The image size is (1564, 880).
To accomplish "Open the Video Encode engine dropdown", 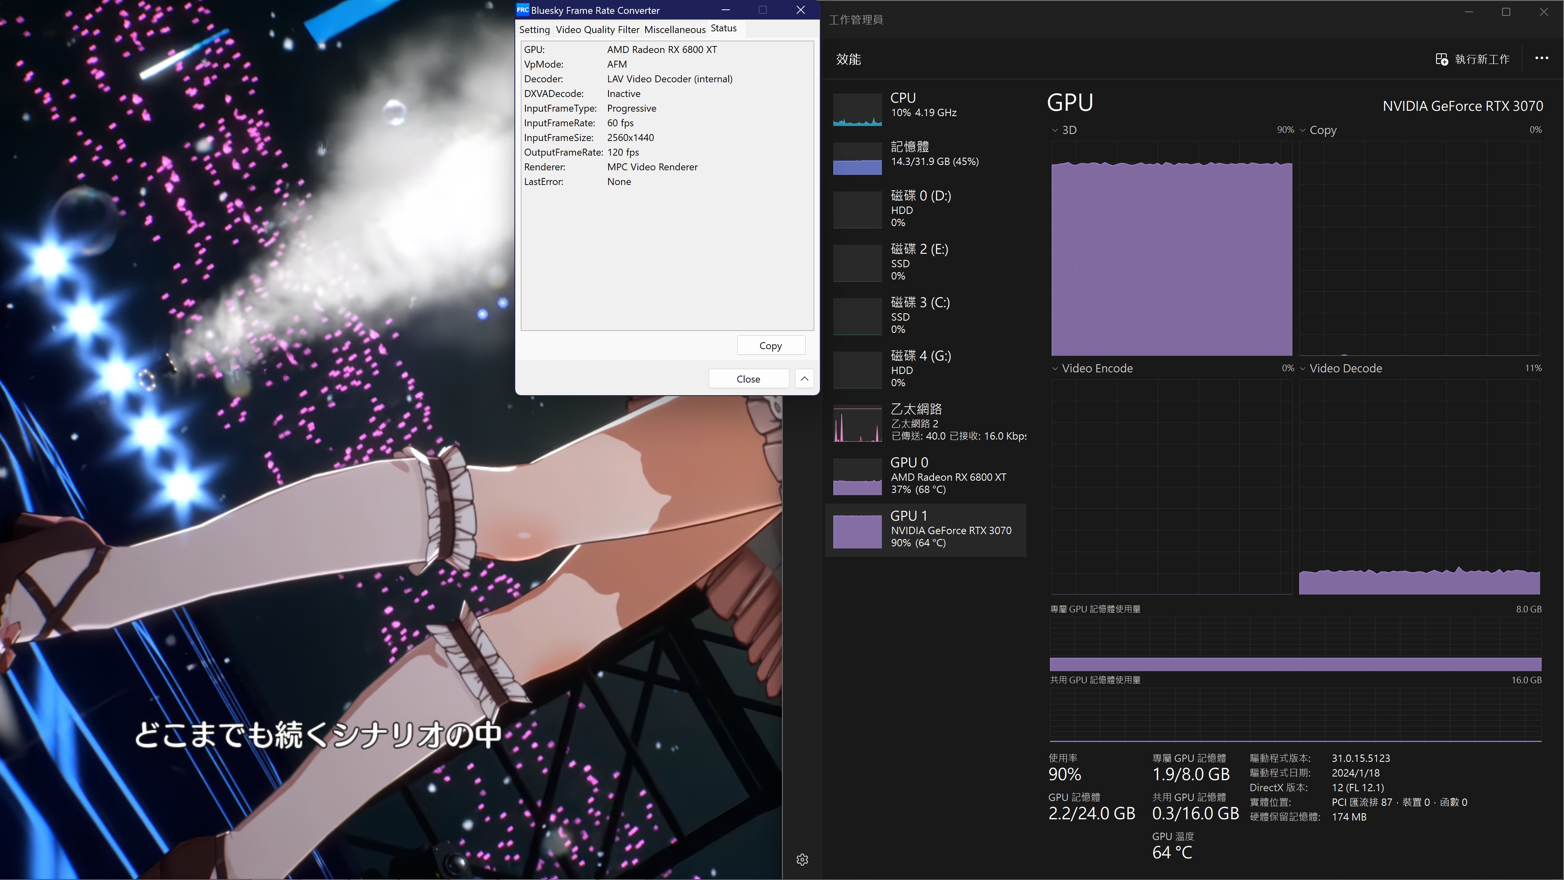I will click(x=1093, y=368).
